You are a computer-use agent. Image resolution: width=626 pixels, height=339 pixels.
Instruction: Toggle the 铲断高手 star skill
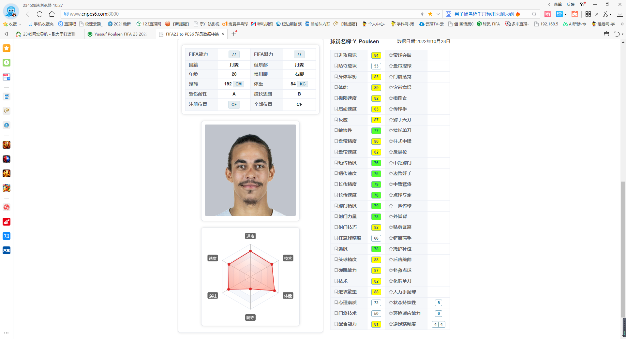point(400,238)
